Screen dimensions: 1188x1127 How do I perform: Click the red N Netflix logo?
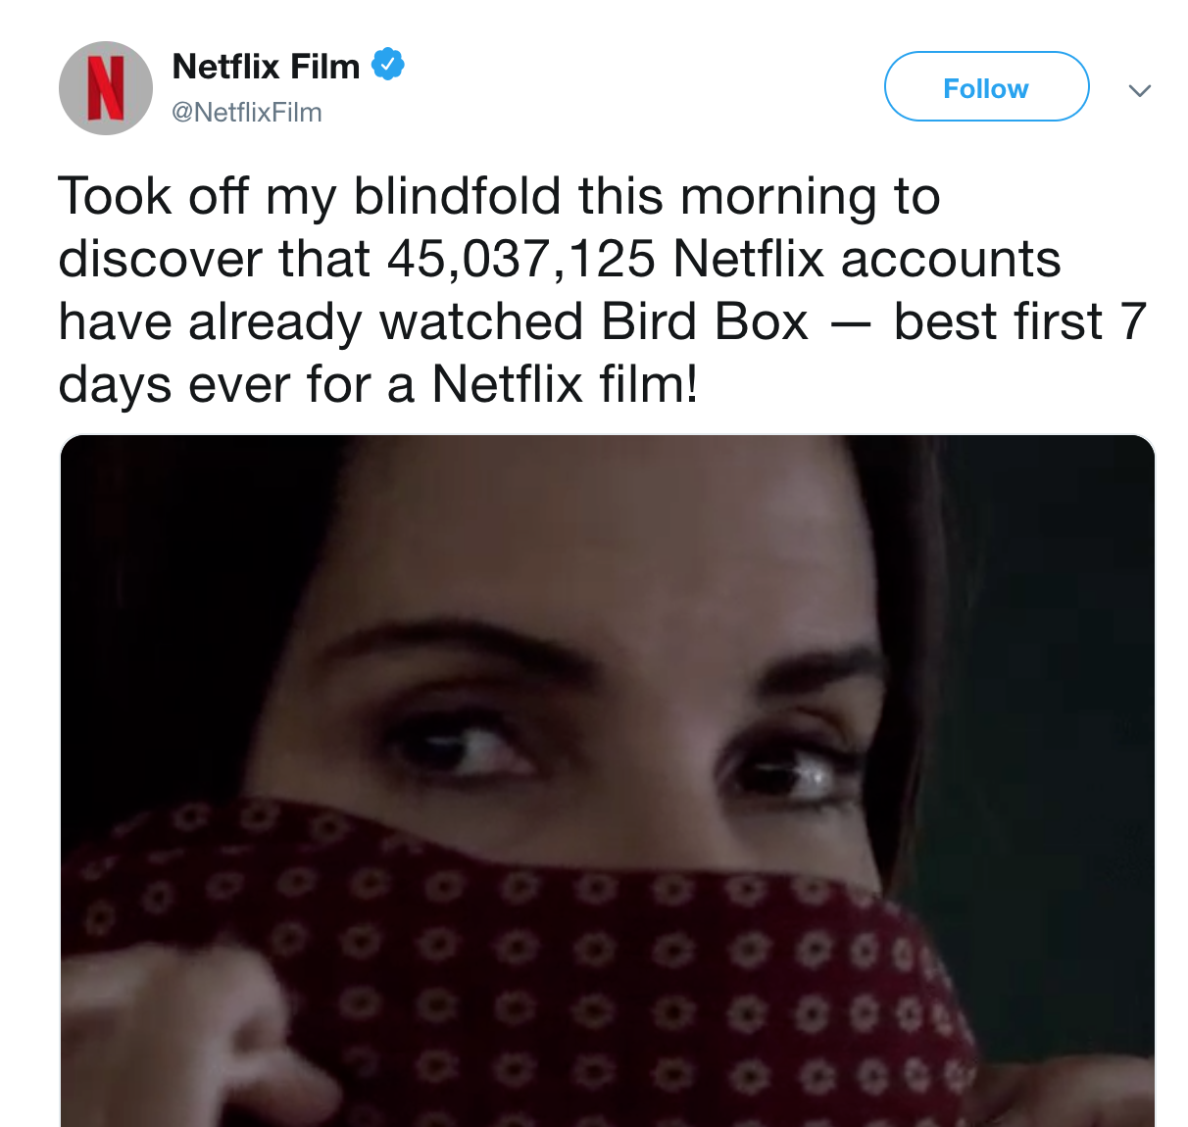tap(106, 88)
